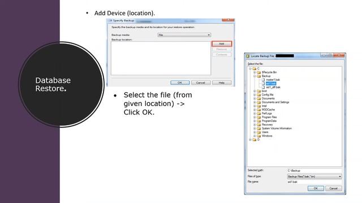Select Documents and Settings folder icon

click(x=259, y=102)
